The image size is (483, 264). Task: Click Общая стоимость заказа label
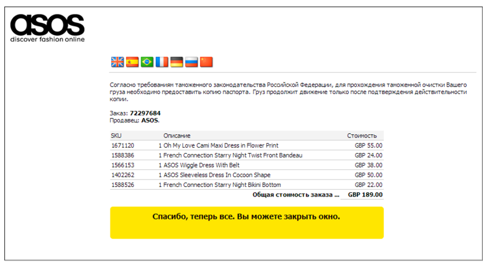296,195
